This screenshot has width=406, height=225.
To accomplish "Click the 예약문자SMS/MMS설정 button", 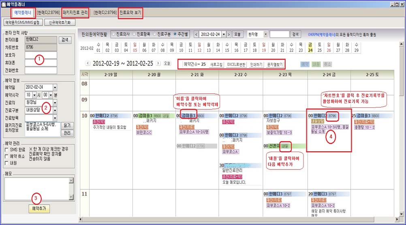I will 22,23.
